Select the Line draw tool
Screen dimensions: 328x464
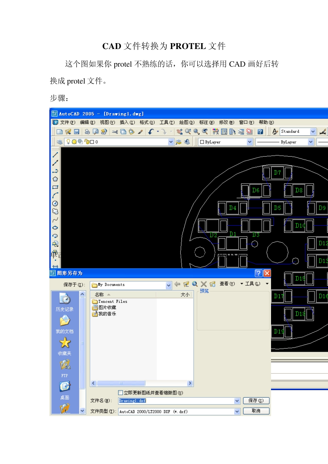coord(55,155)
